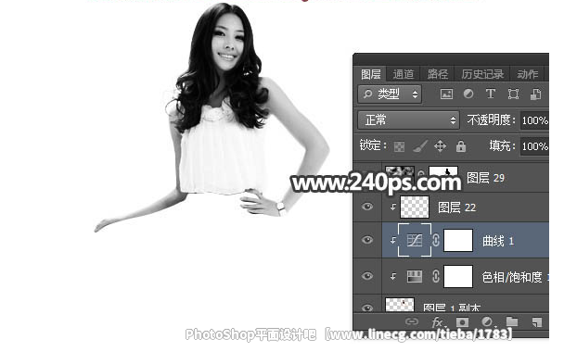This screenshot has height=352, width=564.
Task: Click the link layers chain icon
Action: [x=412, y=321]
